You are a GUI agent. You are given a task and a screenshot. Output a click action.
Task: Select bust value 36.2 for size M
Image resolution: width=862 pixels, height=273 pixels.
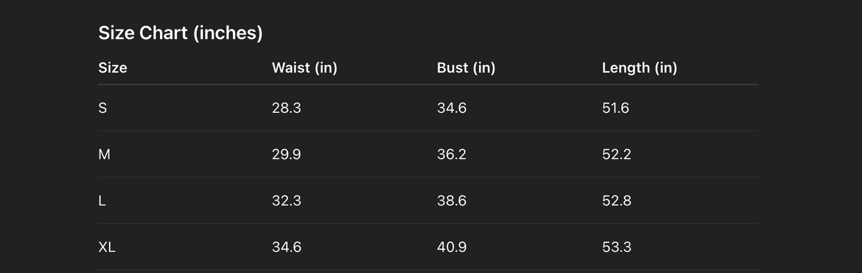tap(452, 155)
